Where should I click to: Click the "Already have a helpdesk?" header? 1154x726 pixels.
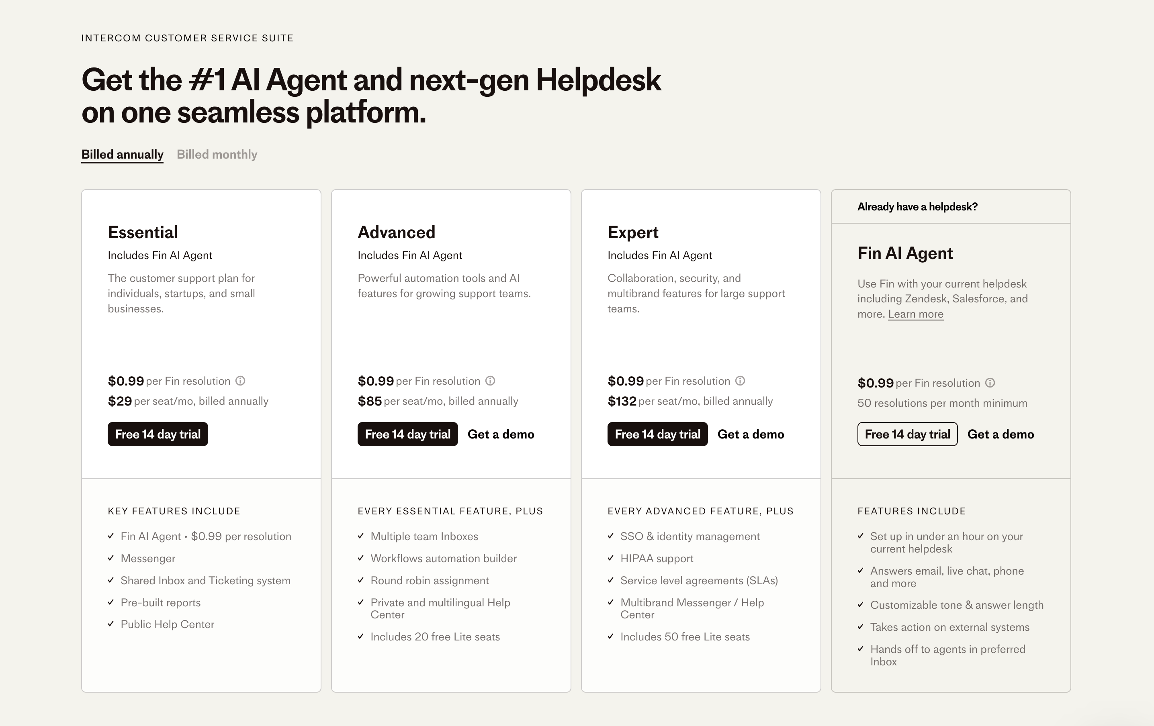[918, 206]
